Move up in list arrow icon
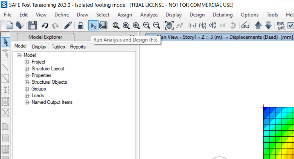The image size is (294, 159). coord(258,25)
